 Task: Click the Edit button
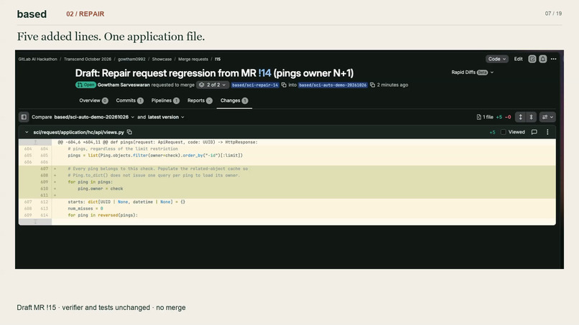tap(518, 59)
